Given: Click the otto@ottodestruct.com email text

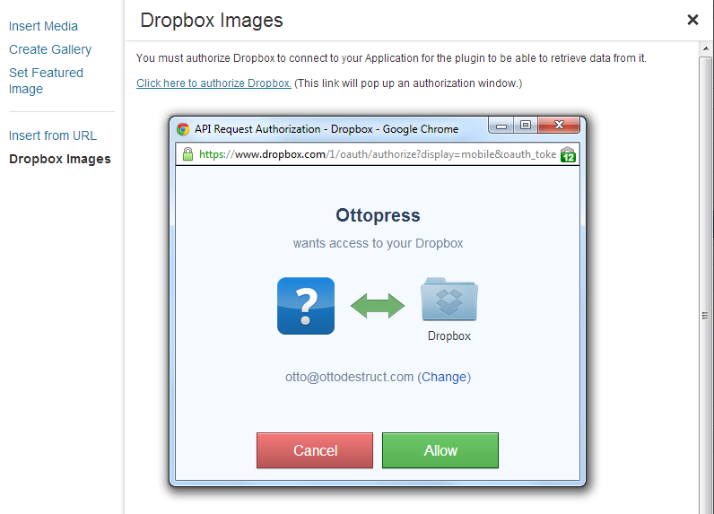Looking at the screenshot, I should [349, 377].
